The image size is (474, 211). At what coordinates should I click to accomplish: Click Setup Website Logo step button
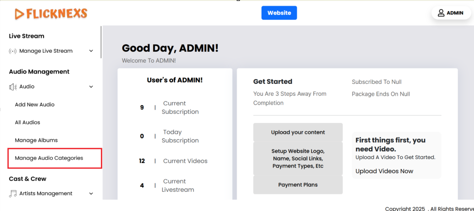pyautogui.click(x=298, y=159)
